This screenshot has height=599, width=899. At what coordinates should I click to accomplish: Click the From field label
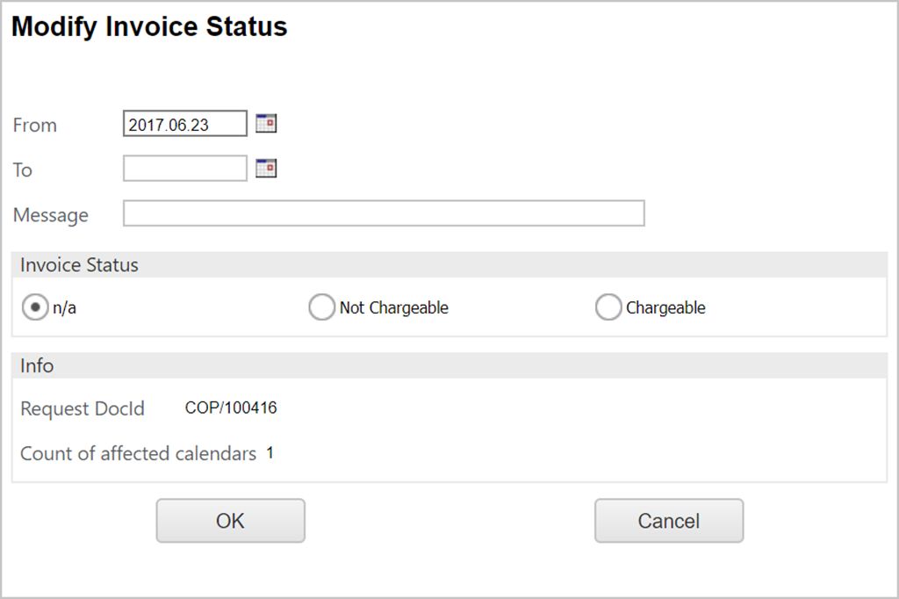pyautogui.click(x=35, y=126)
